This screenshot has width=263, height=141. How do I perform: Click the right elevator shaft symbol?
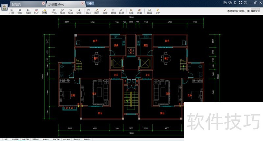(145, 63)
